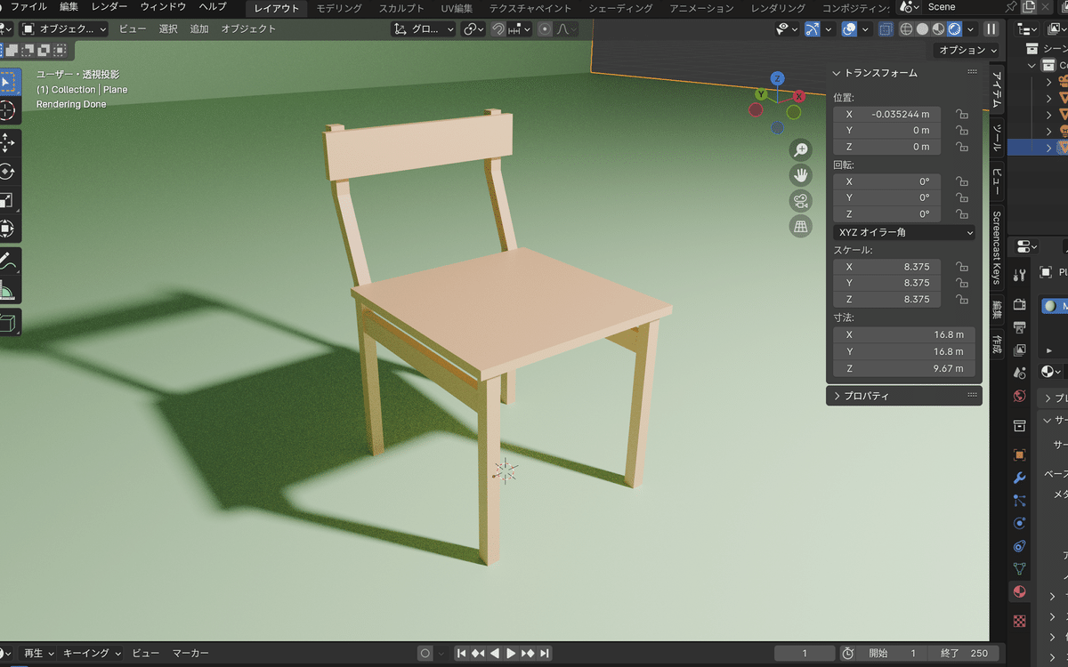The image size is (1068, 667).
Task: Toggle camera view with camera icon
Action: [x=801, y=201]
